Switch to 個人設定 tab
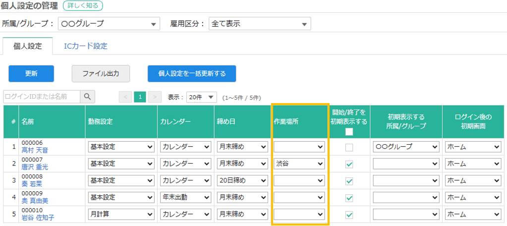Viewport: 507px width, 226px height. click(27, 46)
